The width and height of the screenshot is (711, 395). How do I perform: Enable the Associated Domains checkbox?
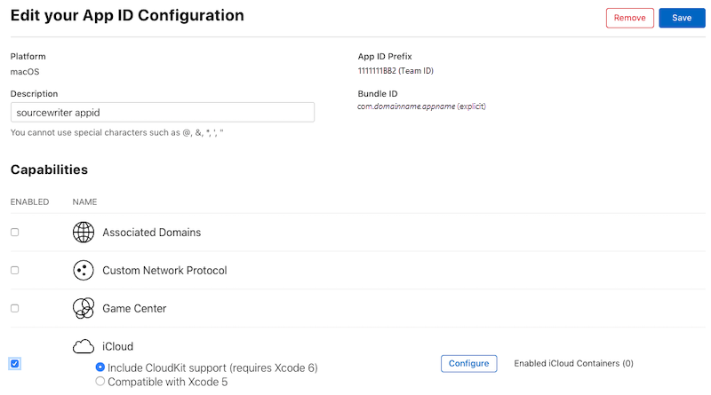[15, 233]
